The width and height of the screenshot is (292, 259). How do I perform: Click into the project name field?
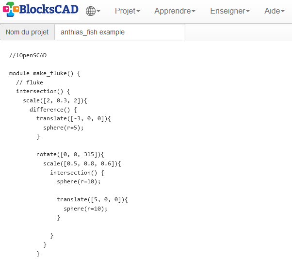[x=119, y=32]
